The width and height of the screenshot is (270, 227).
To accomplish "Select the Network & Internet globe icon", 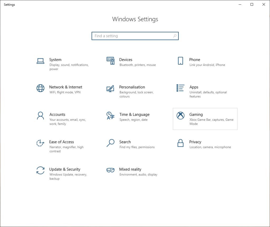I will pos(40,88).
